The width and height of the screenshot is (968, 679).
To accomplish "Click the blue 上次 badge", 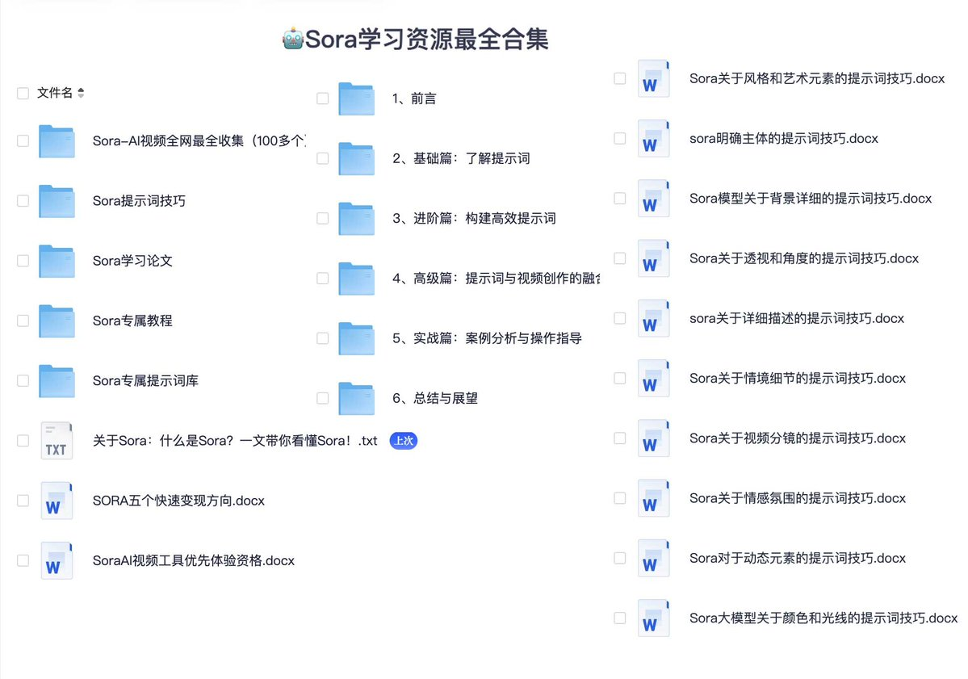I will (403, 441).
